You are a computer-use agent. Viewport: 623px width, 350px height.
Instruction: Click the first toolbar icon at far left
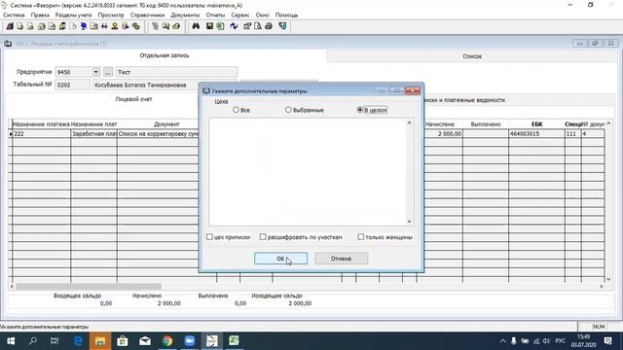(x=10, y=26)
